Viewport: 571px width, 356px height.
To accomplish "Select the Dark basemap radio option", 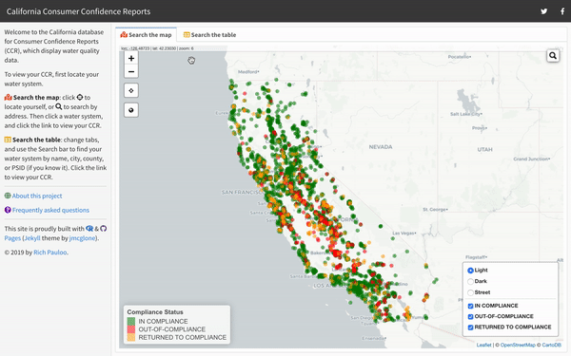I will [x=470, y=282].
